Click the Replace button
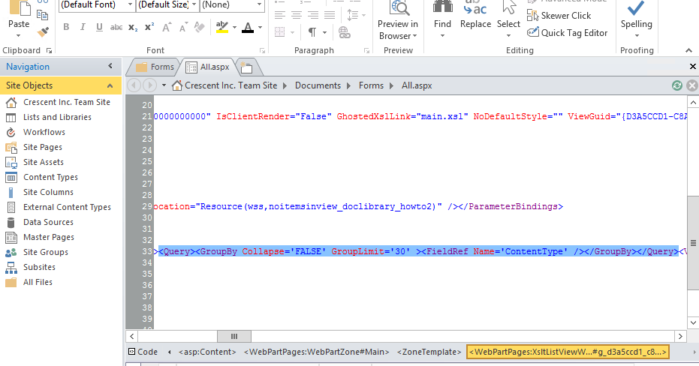This screenshot has height=366, width=699. tap(475, 16)
